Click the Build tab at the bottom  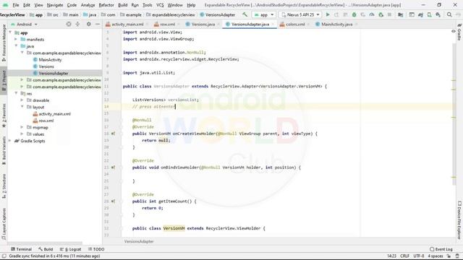(x=46, y=249)
